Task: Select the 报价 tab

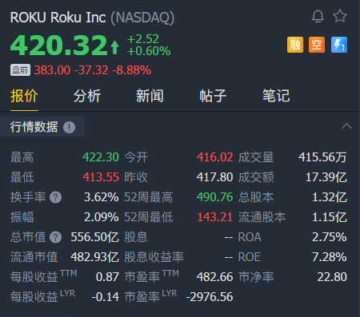Action: coord(24,96)
